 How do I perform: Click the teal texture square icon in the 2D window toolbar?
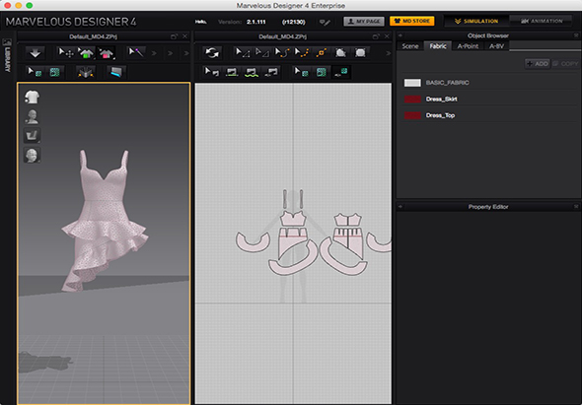pyautogui.click(x=321, y=72)
